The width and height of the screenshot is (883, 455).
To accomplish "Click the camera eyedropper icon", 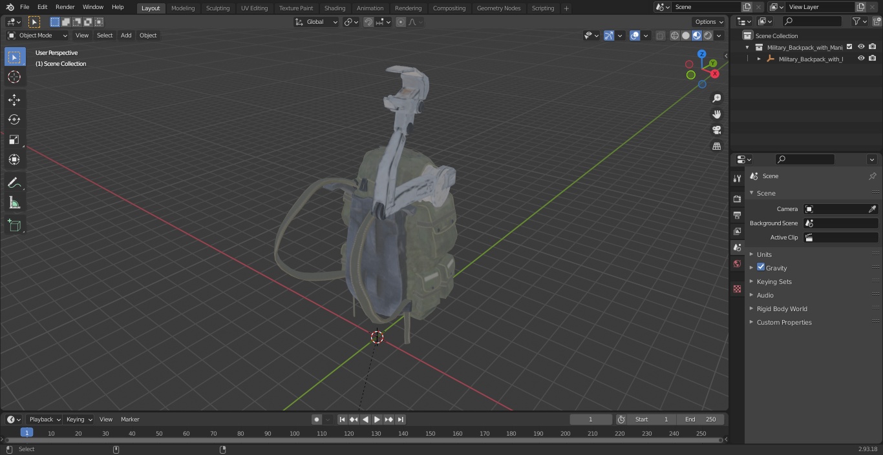I will click(872, 209).
